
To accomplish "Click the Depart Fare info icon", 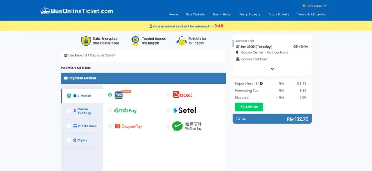I will pyautogui.click(x=261, y=84).
